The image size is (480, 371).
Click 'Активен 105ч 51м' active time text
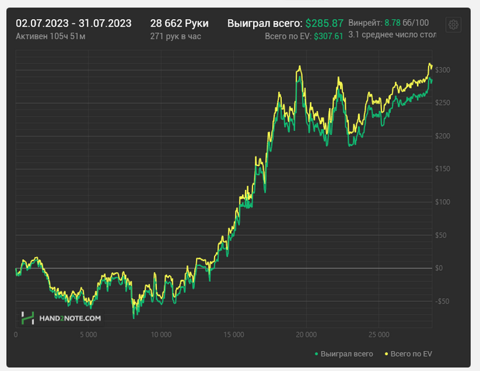click(x=51, y=36)
